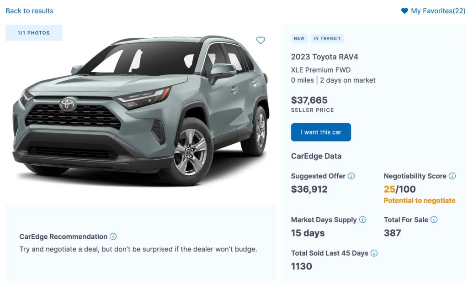This screenshot has width=468, height=283.
Task: Click the NEW status badge
Action: tap(299, 38)
